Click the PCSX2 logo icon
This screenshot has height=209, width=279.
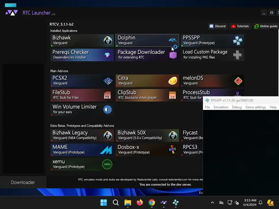tap(108, 81)
